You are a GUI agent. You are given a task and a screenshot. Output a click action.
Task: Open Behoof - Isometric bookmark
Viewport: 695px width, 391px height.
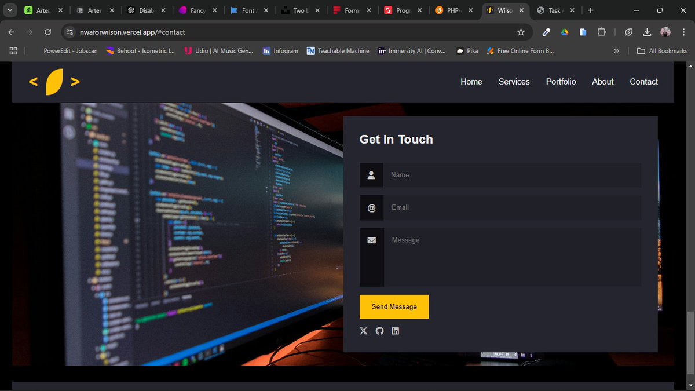141,51
